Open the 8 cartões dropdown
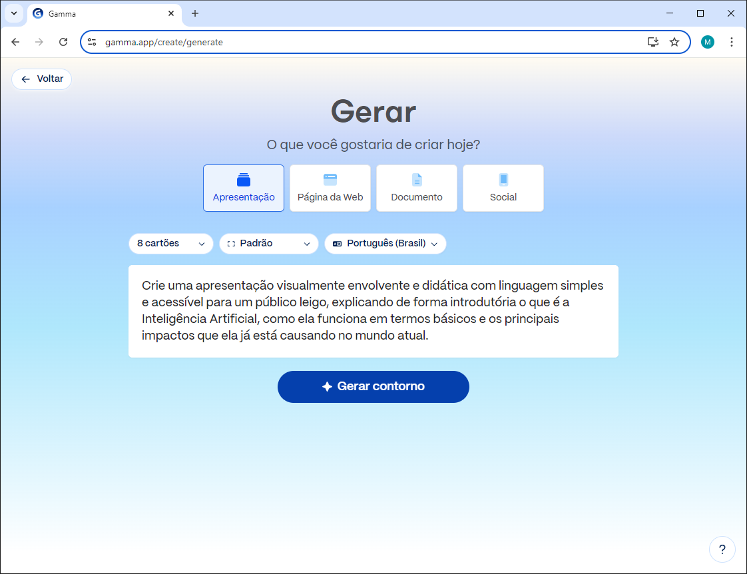 pos(171,244)
